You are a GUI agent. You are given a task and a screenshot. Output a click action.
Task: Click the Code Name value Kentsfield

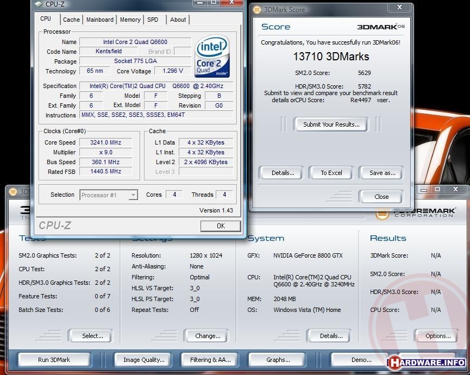tap(109, 51)
